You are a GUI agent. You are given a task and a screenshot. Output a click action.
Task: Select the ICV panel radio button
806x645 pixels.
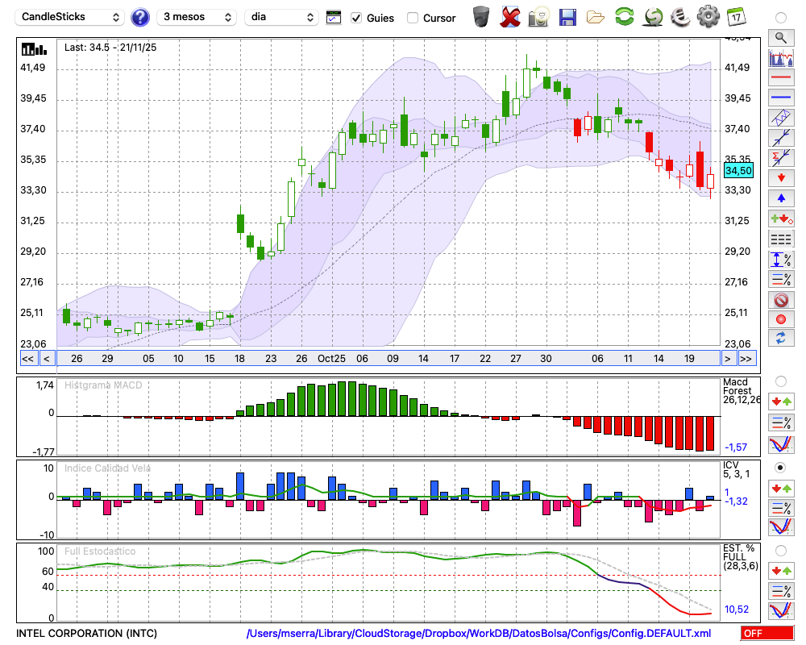(781, 468)
